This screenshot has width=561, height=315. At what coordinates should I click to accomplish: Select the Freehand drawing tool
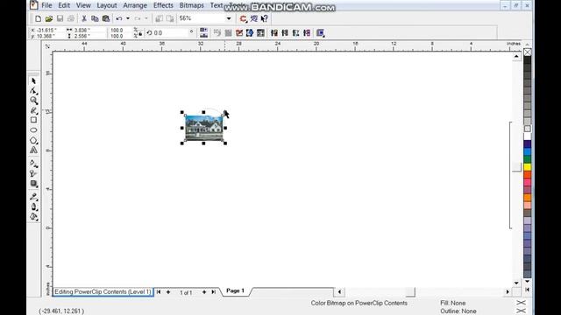[33, 110]
